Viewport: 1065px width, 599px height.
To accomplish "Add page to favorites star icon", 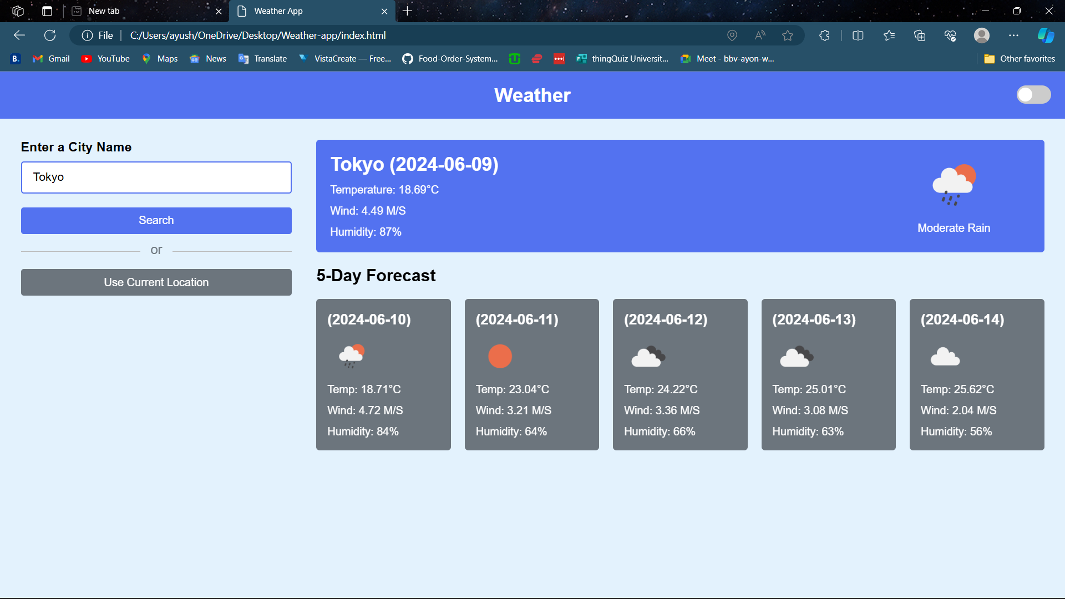I will pyautogui.click(x=788, y=35).
